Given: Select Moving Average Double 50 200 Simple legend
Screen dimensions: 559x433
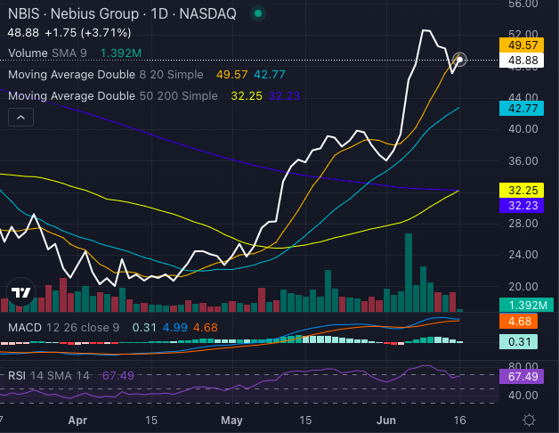Looking at the screenshot, I should tap(113, 95).
